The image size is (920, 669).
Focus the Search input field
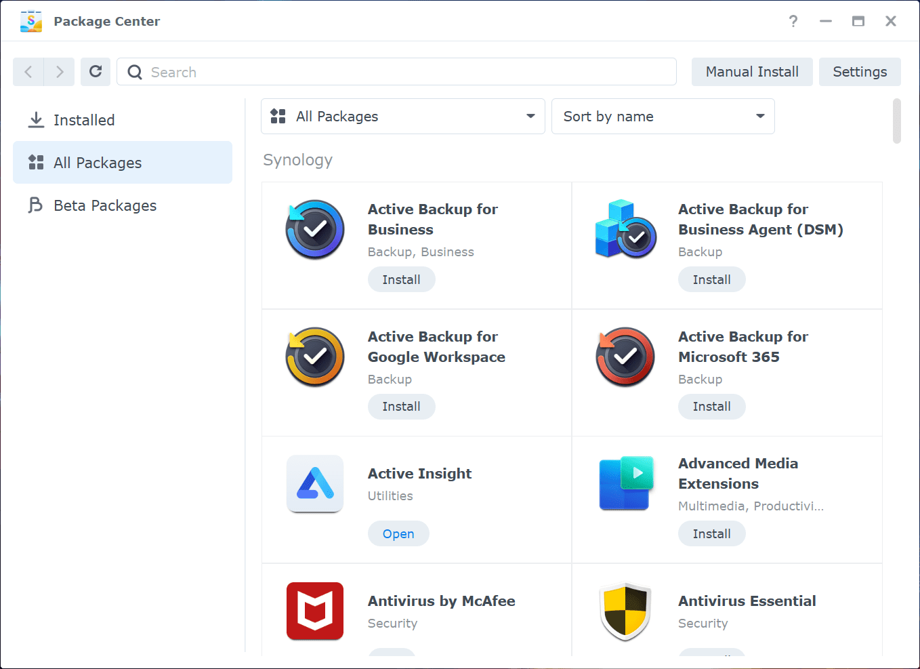click(396, 72)
